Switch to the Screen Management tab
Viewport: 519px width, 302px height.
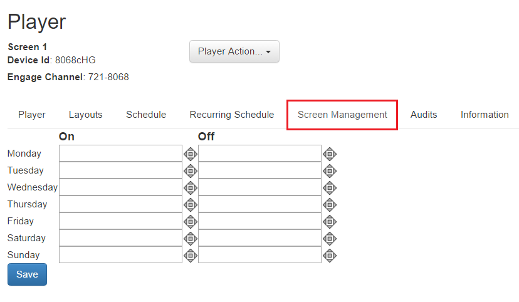pyautogui.click(x=342, y=115)
